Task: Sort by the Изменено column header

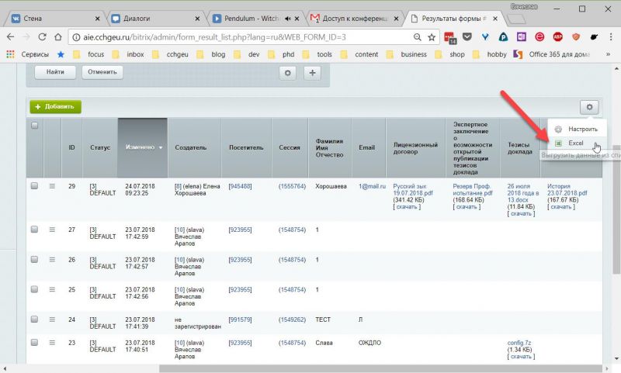Action: 142,147
